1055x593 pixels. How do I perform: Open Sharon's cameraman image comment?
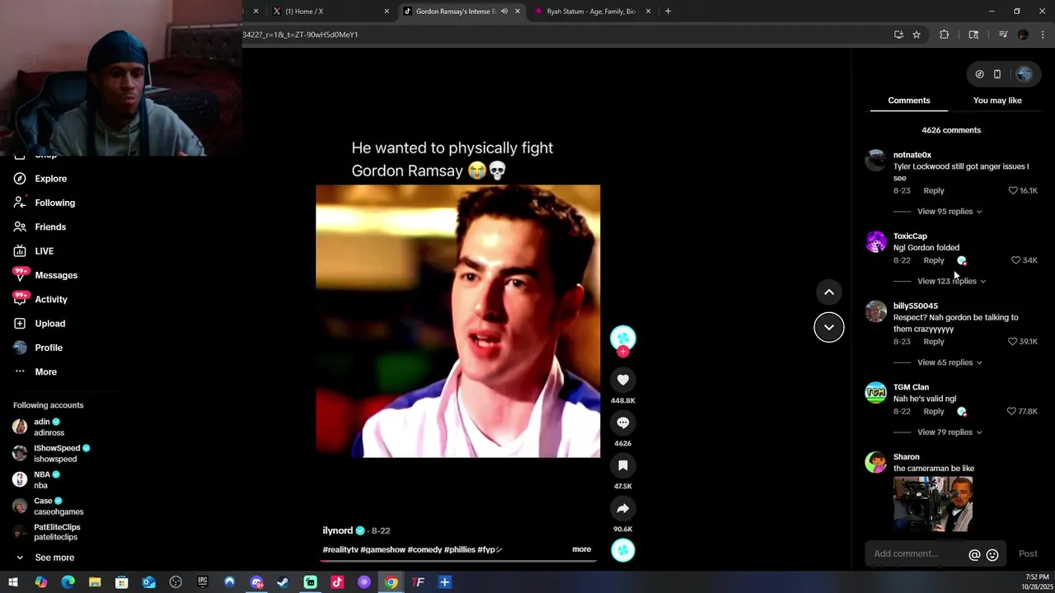click(x=933, y=504)
